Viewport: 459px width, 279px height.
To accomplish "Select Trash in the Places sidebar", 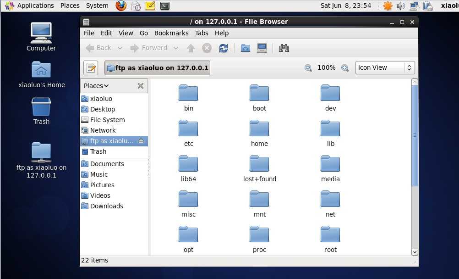I will 114,151.
